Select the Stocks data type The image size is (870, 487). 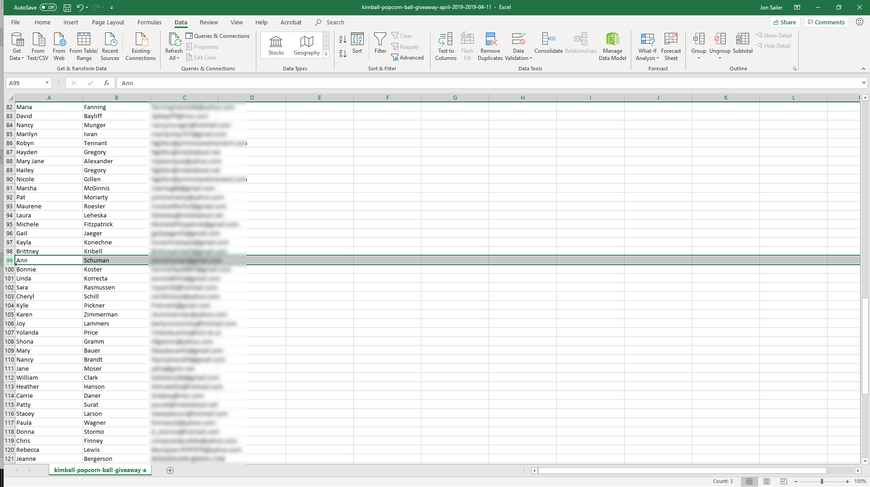pyautogui.click(x=276, y=46)
